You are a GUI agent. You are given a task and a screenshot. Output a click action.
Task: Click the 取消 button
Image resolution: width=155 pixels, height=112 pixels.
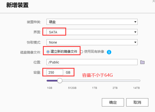pyautogui.click(x=137, y=102)
